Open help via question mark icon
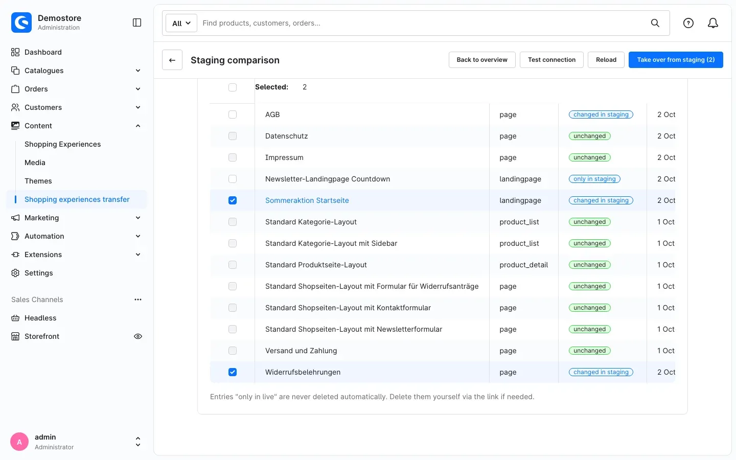This screenshot has height=460, width=736. pos(688,23)
